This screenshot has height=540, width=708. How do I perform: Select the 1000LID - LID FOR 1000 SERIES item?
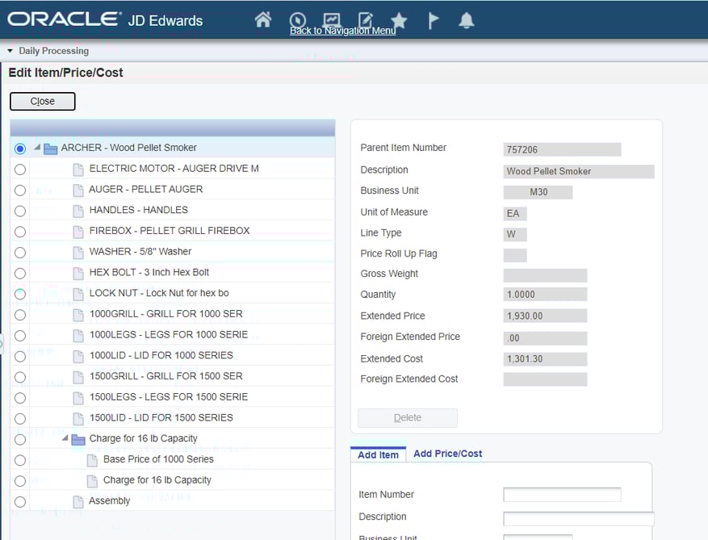[x=161, y=355]
